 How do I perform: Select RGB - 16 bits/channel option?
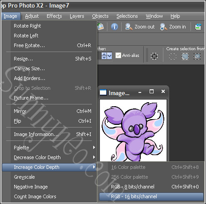tap(151, 196)
